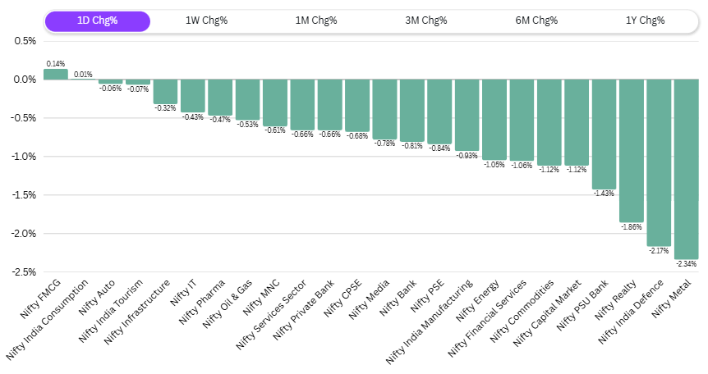Select the Nifty India Defence bar

pos(659,162)
